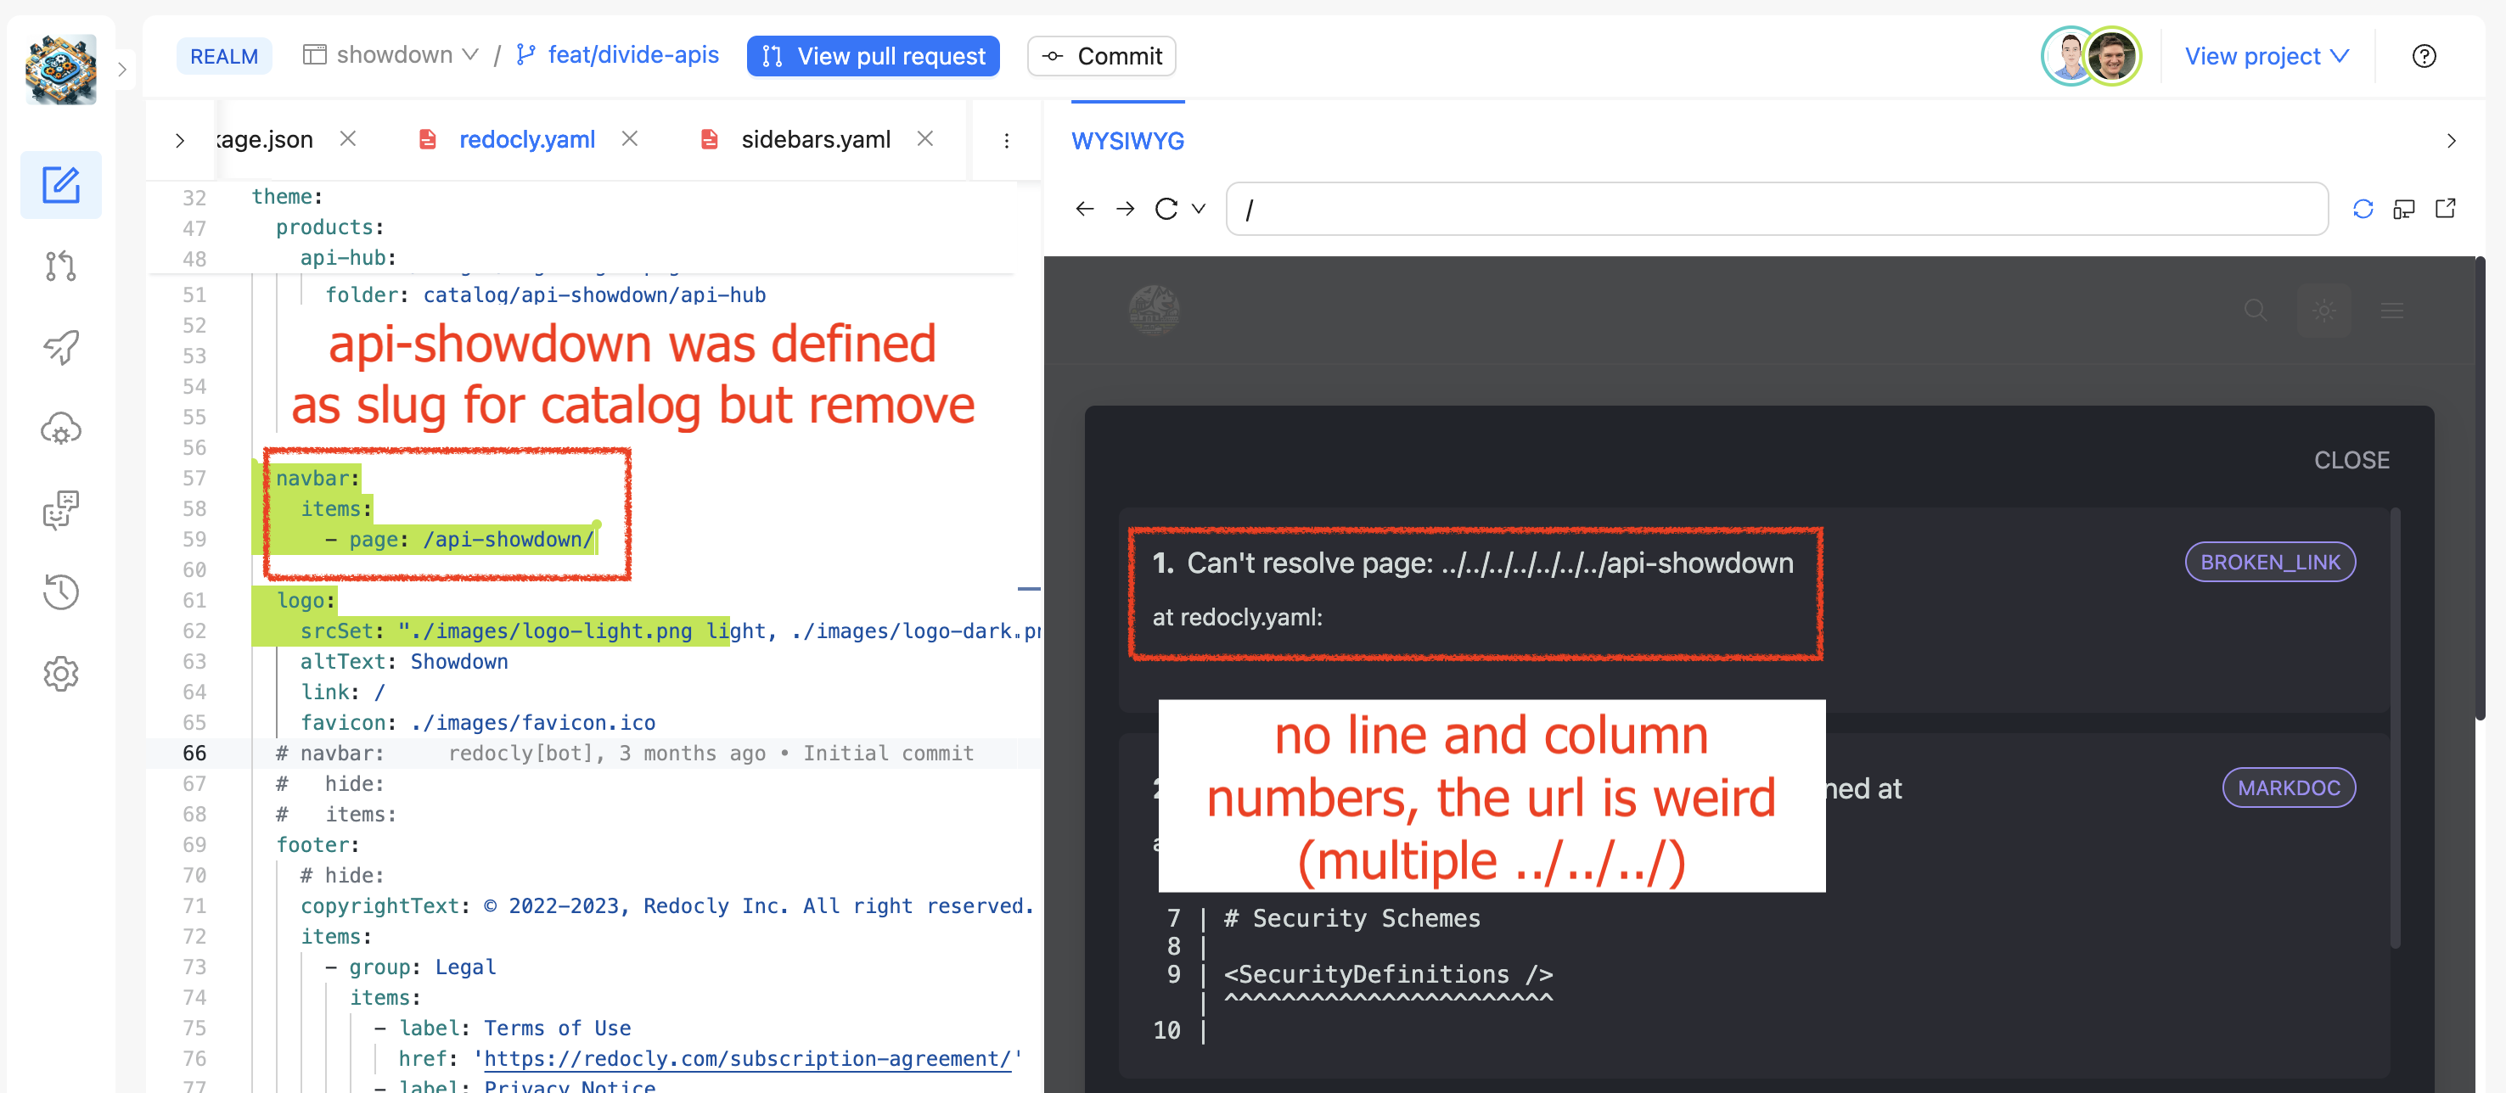Click the BROKEN_LINK badge

(2270, 562)
